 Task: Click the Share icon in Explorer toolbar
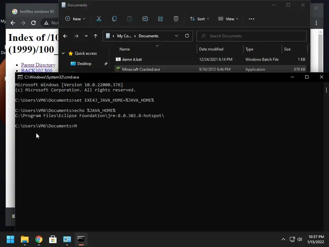tap(161, 19)
